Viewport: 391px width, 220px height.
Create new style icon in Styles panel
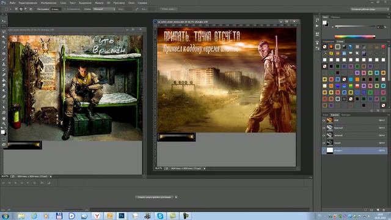[378, 111]
